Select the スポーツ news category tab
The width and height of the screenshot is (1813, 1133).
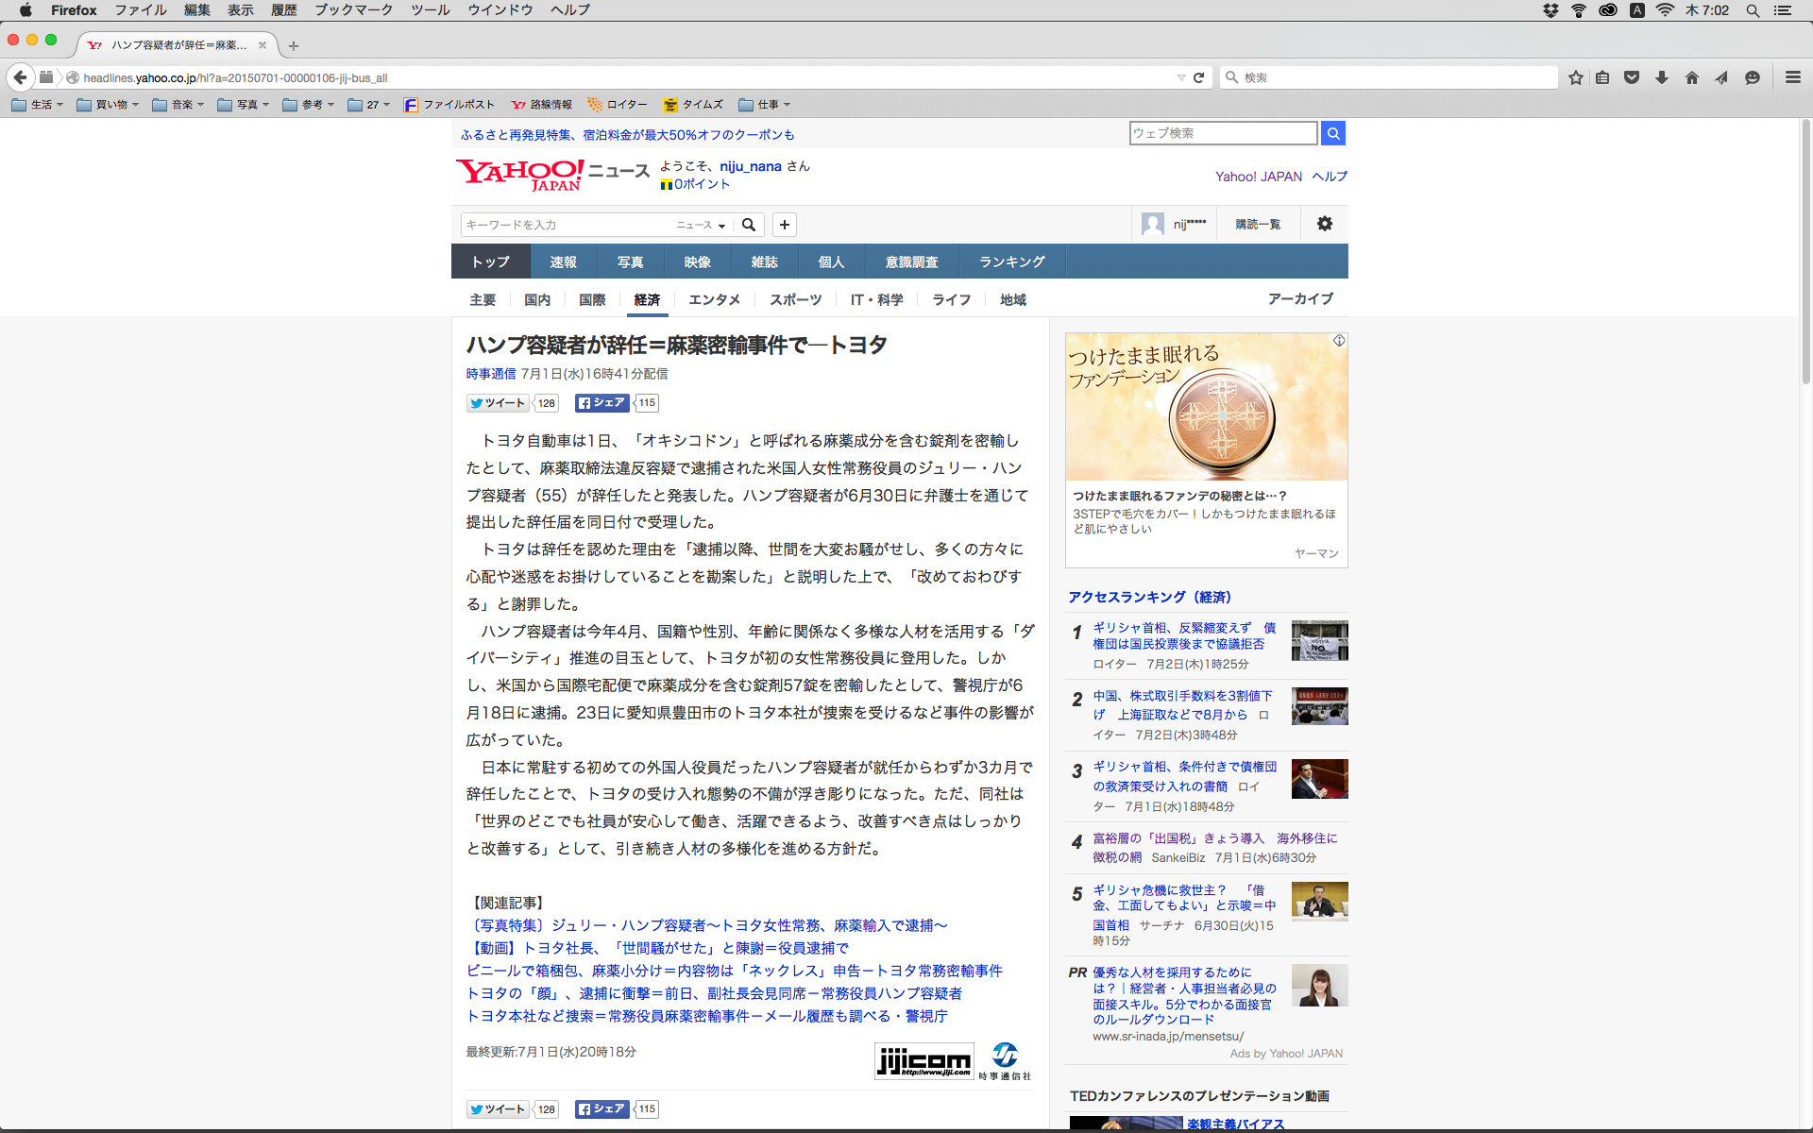[x=795, y=299]
